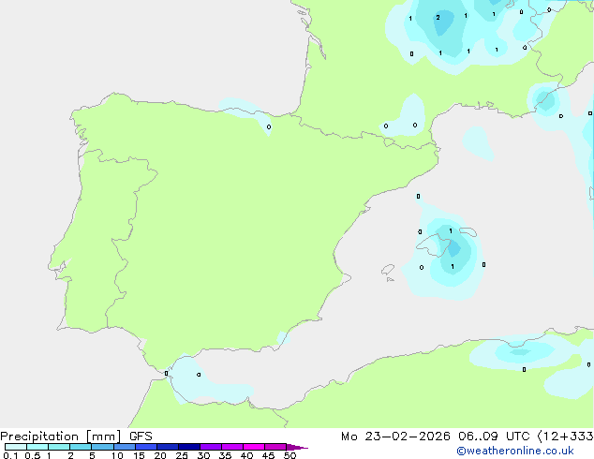Click the '0' value east of Mallorca
Screen dimensions: 594x459
(x=483, y=264)
